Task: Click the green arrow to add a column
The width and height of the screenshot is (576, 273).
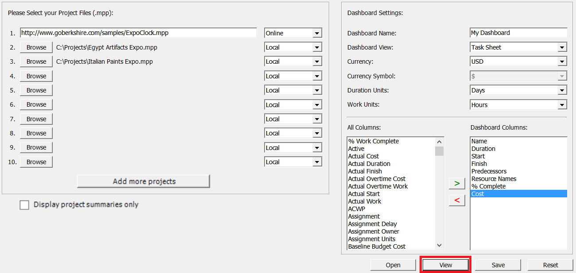Action: coord(457,183)
